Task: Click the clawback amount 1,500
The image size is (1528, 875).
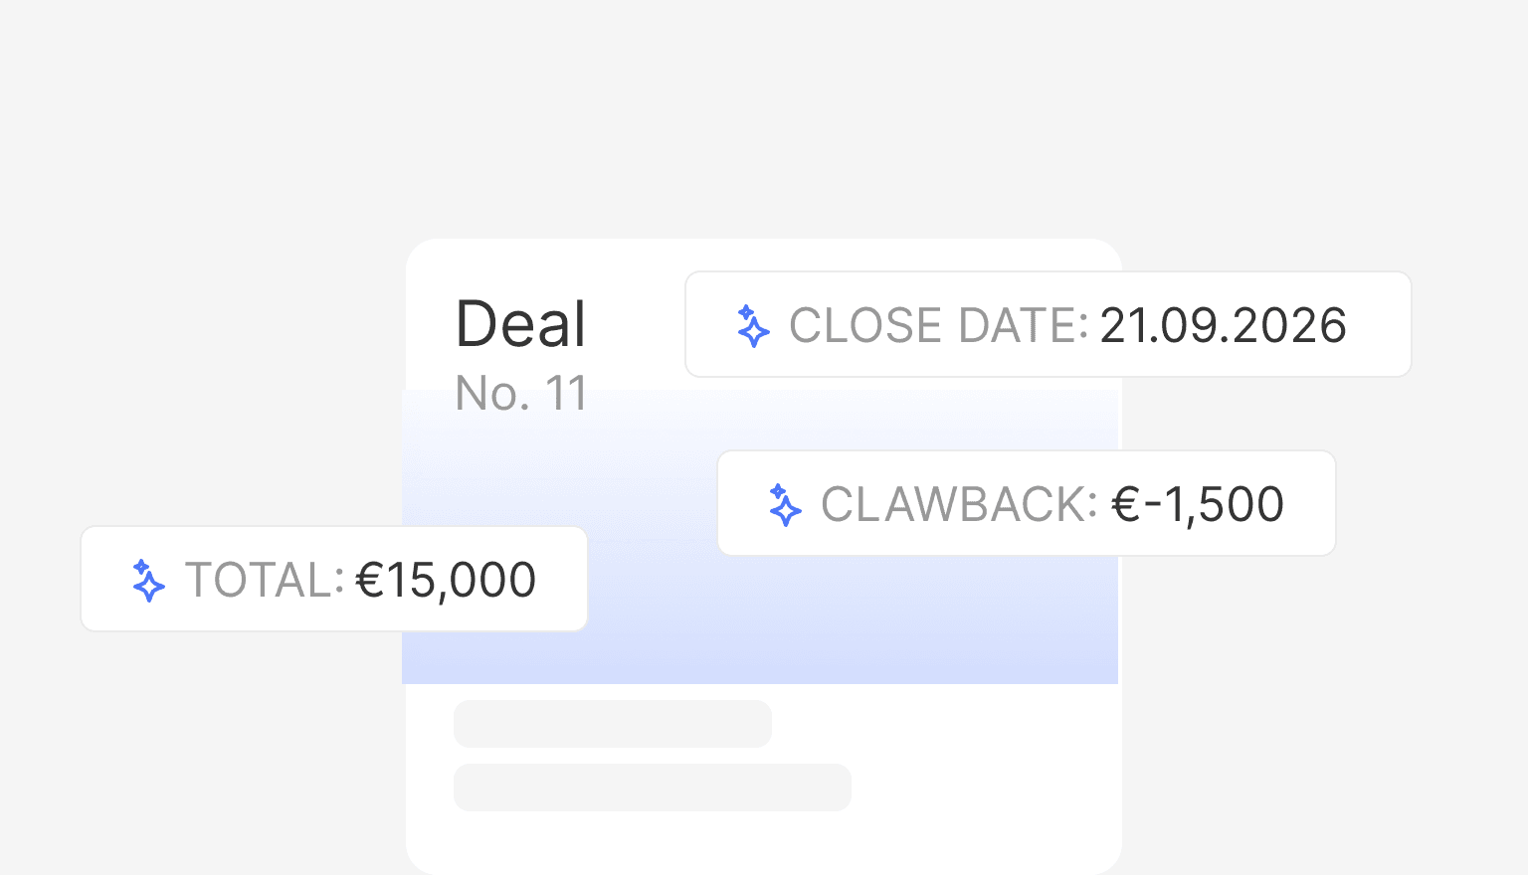Action: [x=1224, y=505]
